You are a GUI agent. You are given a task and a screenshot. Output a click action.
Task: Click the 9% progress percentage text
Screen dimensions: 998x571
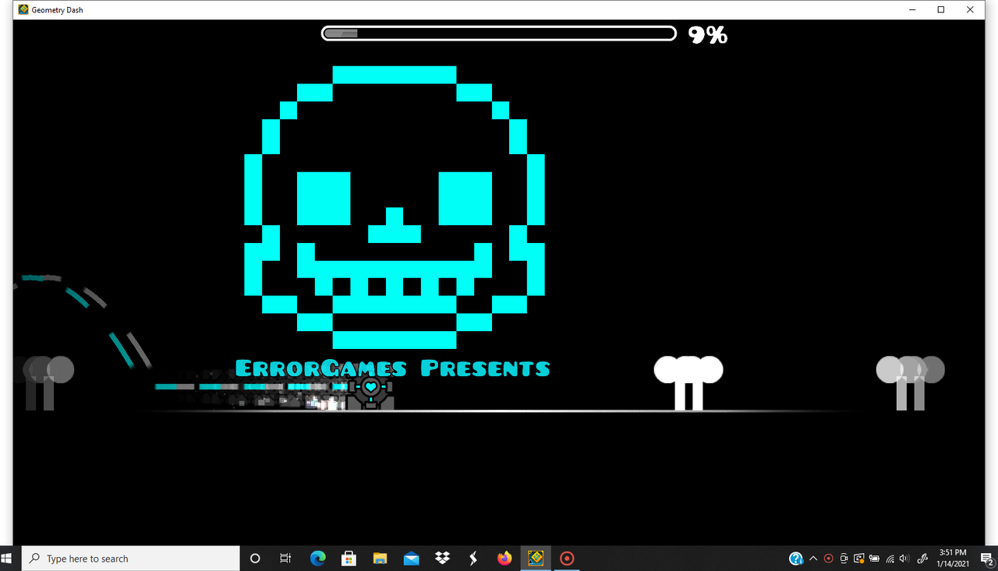708,34
